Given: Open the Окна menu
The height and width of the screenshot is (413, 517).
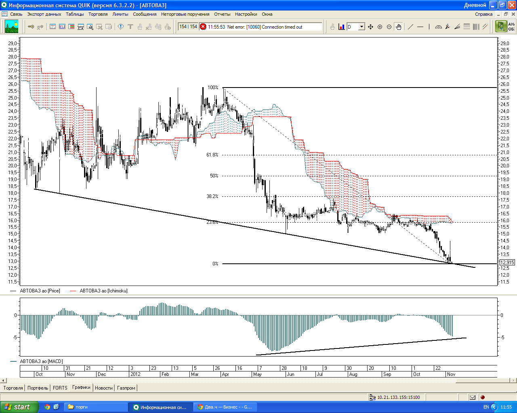Looking at the screenshot, I should [x=267, y=14].
